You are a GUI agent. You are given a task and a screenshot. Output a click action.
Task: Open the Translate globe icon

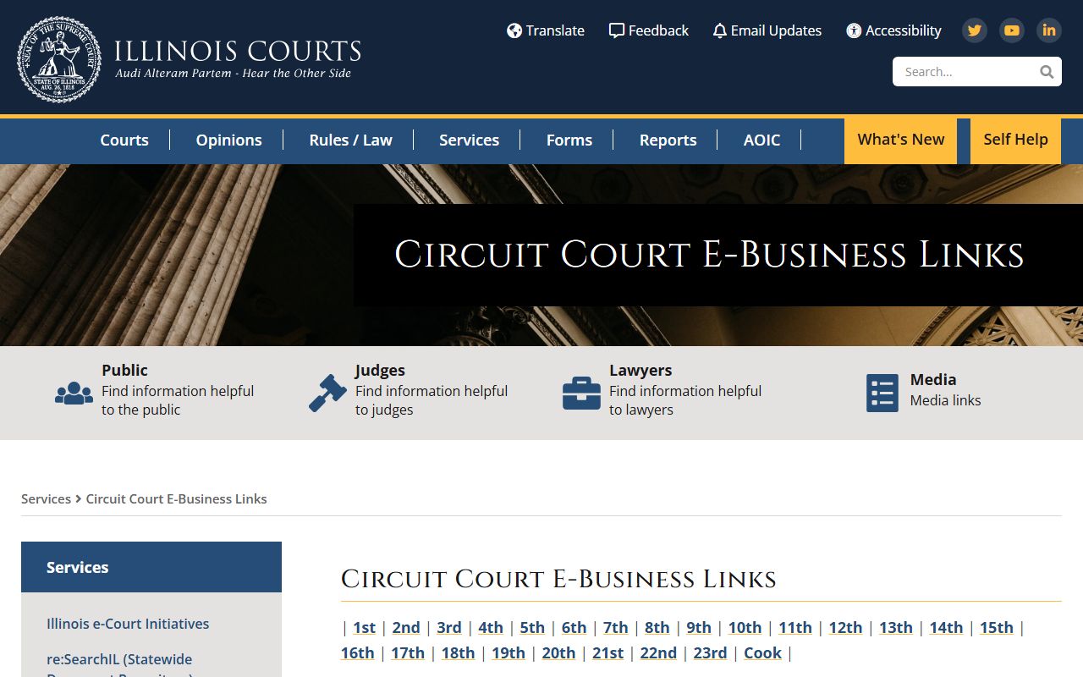[514, 30]
